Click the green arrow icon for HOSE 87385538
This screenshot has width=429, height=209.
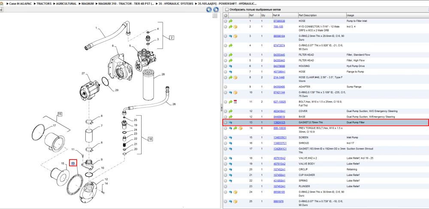click(231, 21)
